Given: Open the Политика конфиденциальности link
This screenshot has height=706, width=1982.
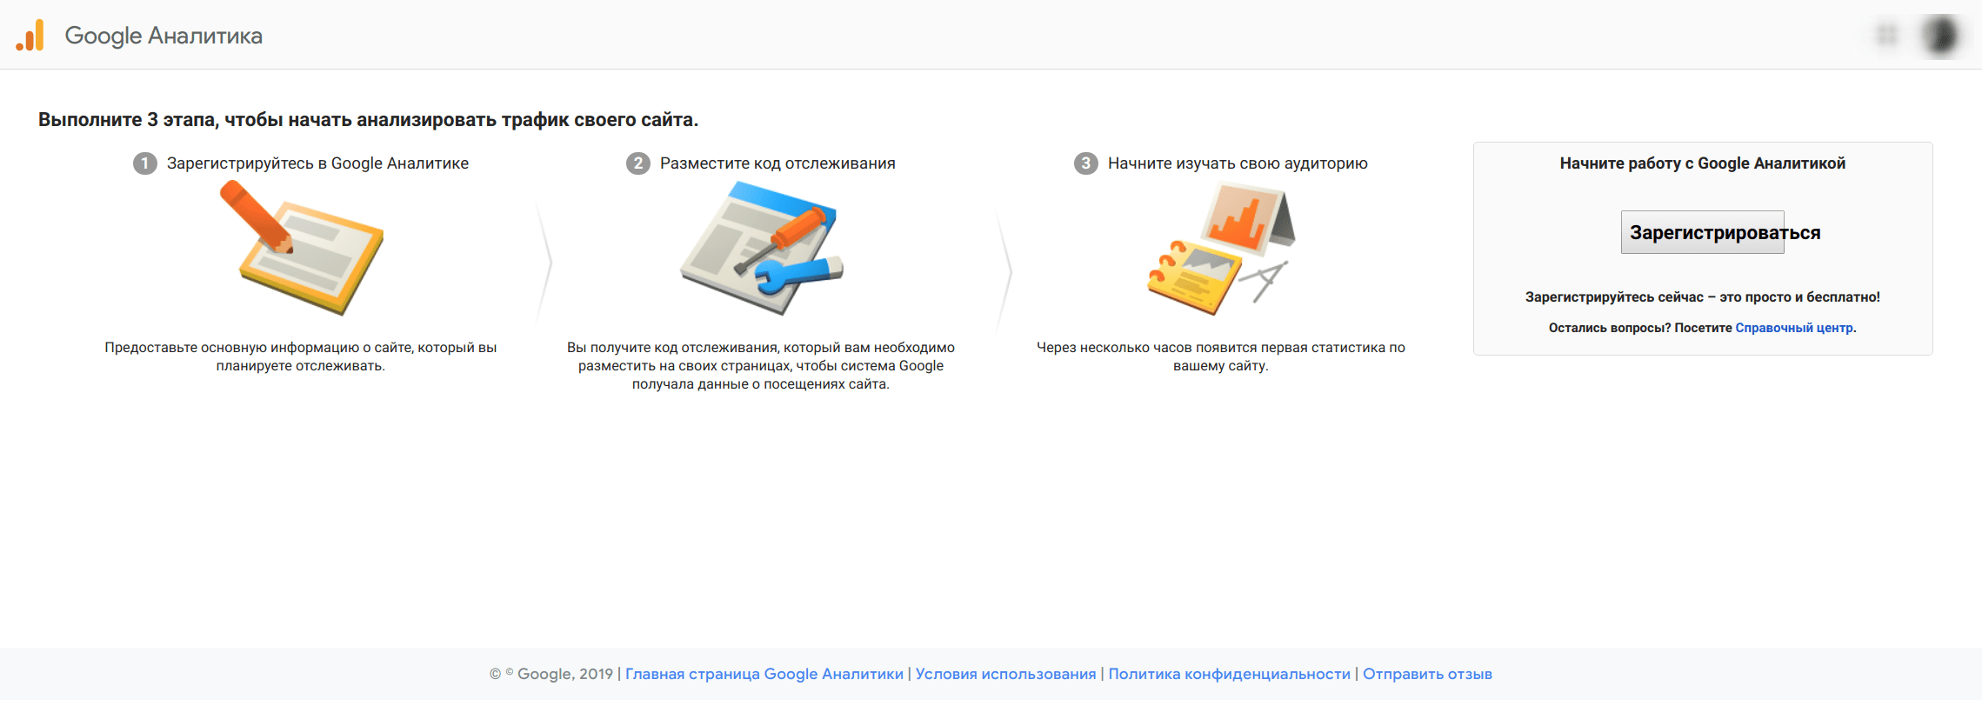Looking at the screenshot, I should click(x=1230, y=674).
